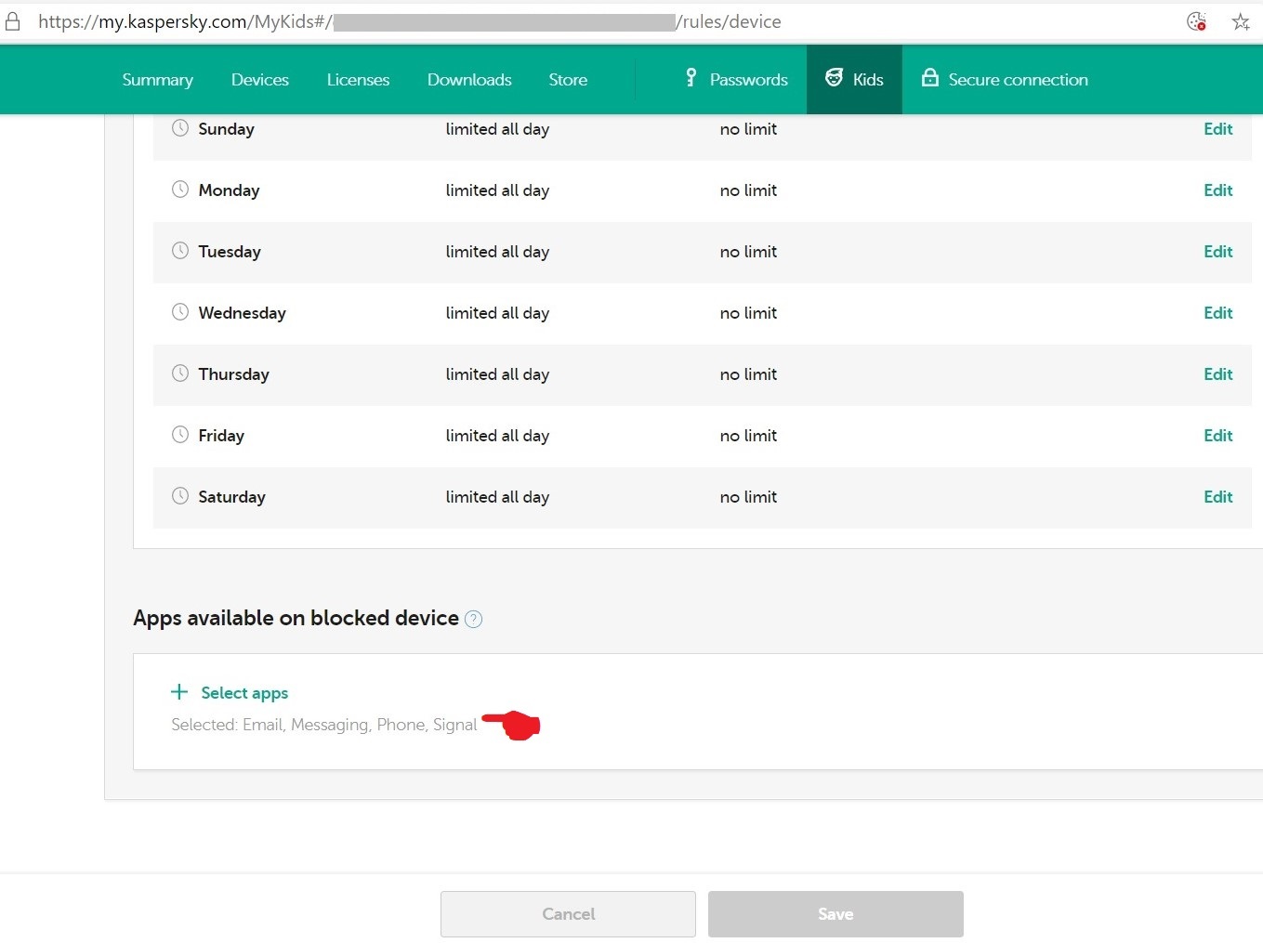The image size is (1263, 943).
Task: Click 'limited all day' in the Wednesday row
Action: [x=497, y=313]
